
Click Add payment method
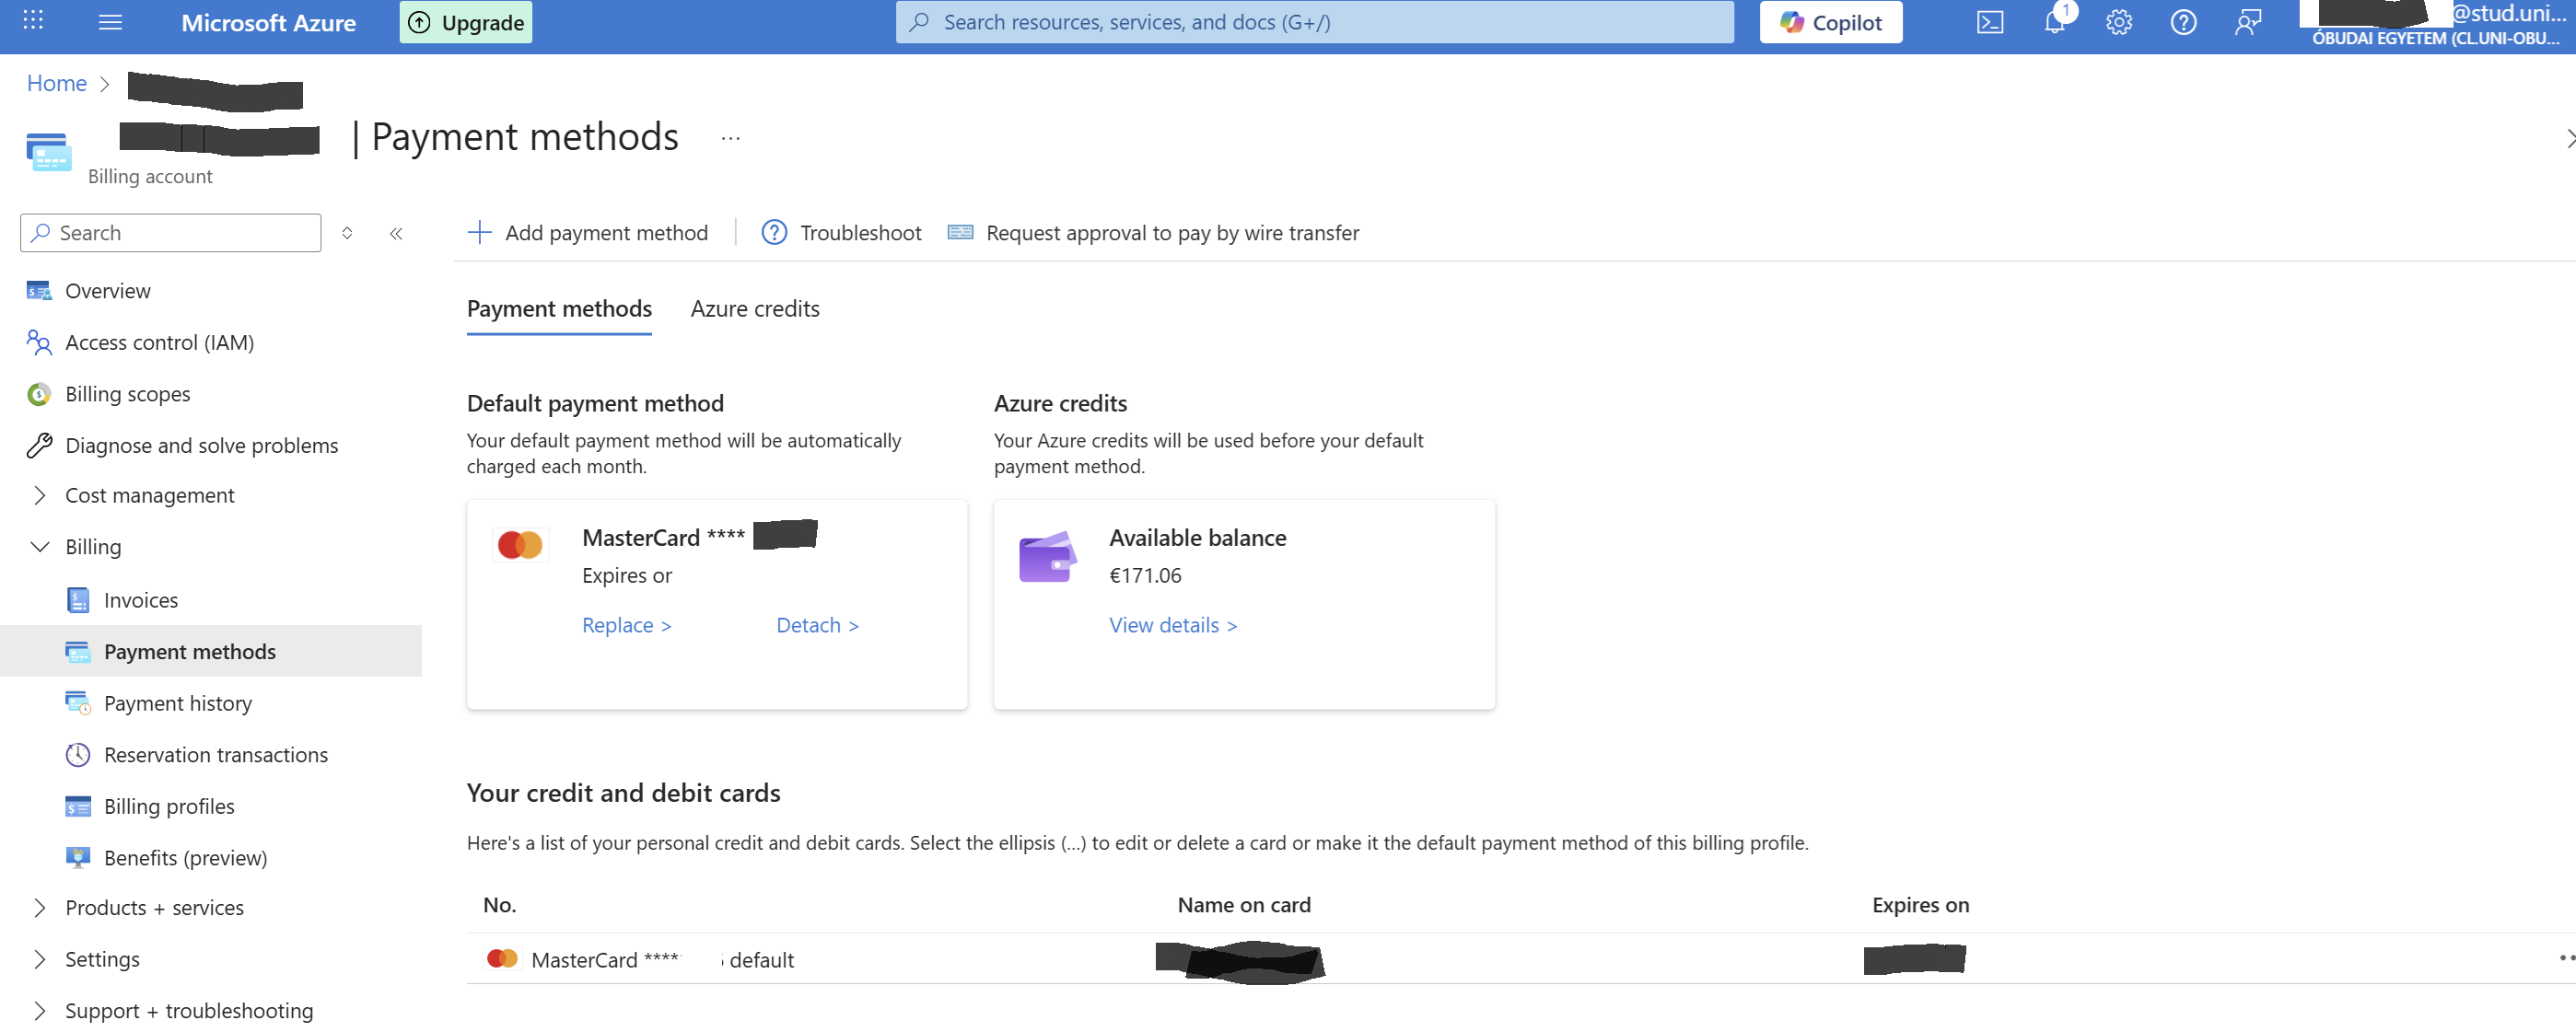(588, 233)
